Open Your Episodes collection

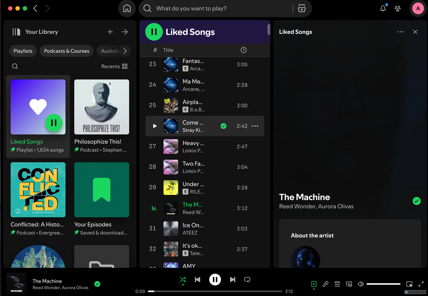click(102, 199)
